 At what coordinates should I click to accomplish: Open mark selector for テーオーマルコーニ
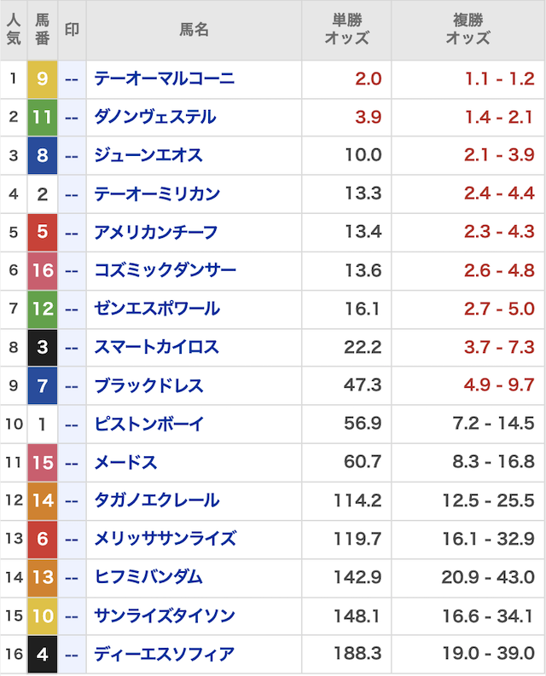click(x=72, y=79)
